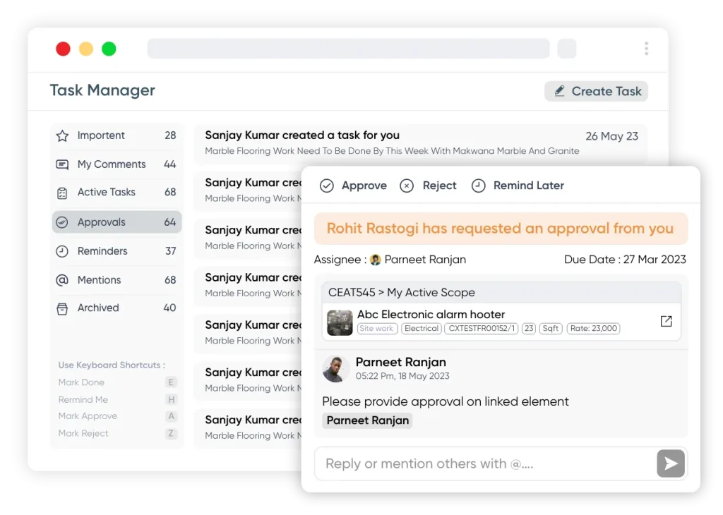Select the Approvals sidebar item
The height and width of the screenshot is (515, 723).
click(116, 222)
